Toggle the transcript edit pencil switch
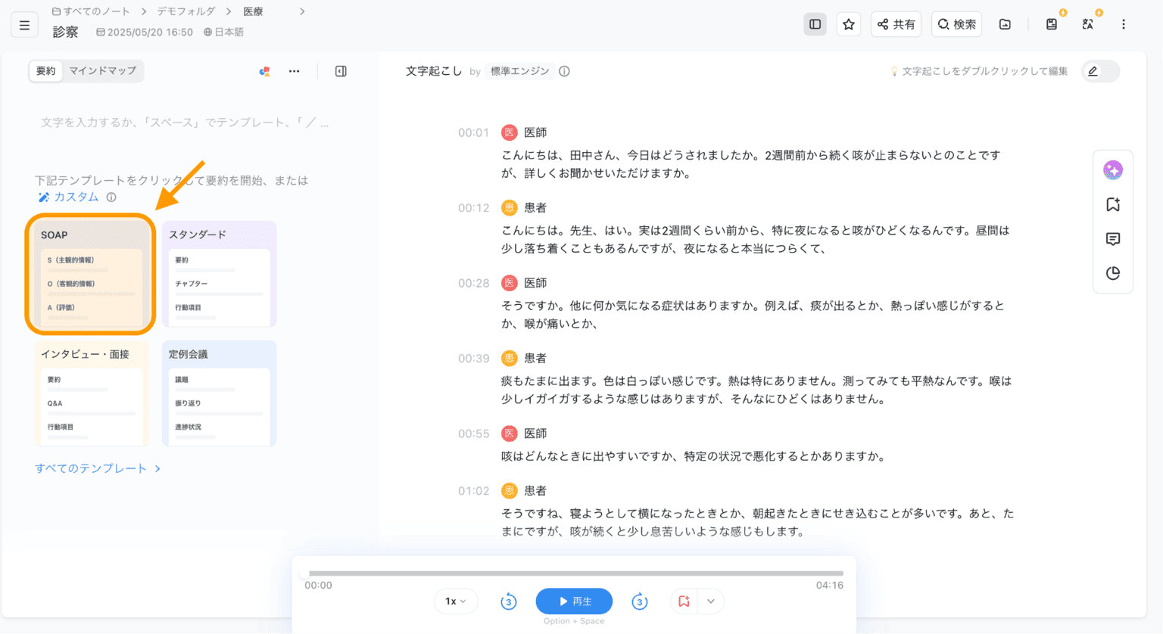 pos(1100,71)
